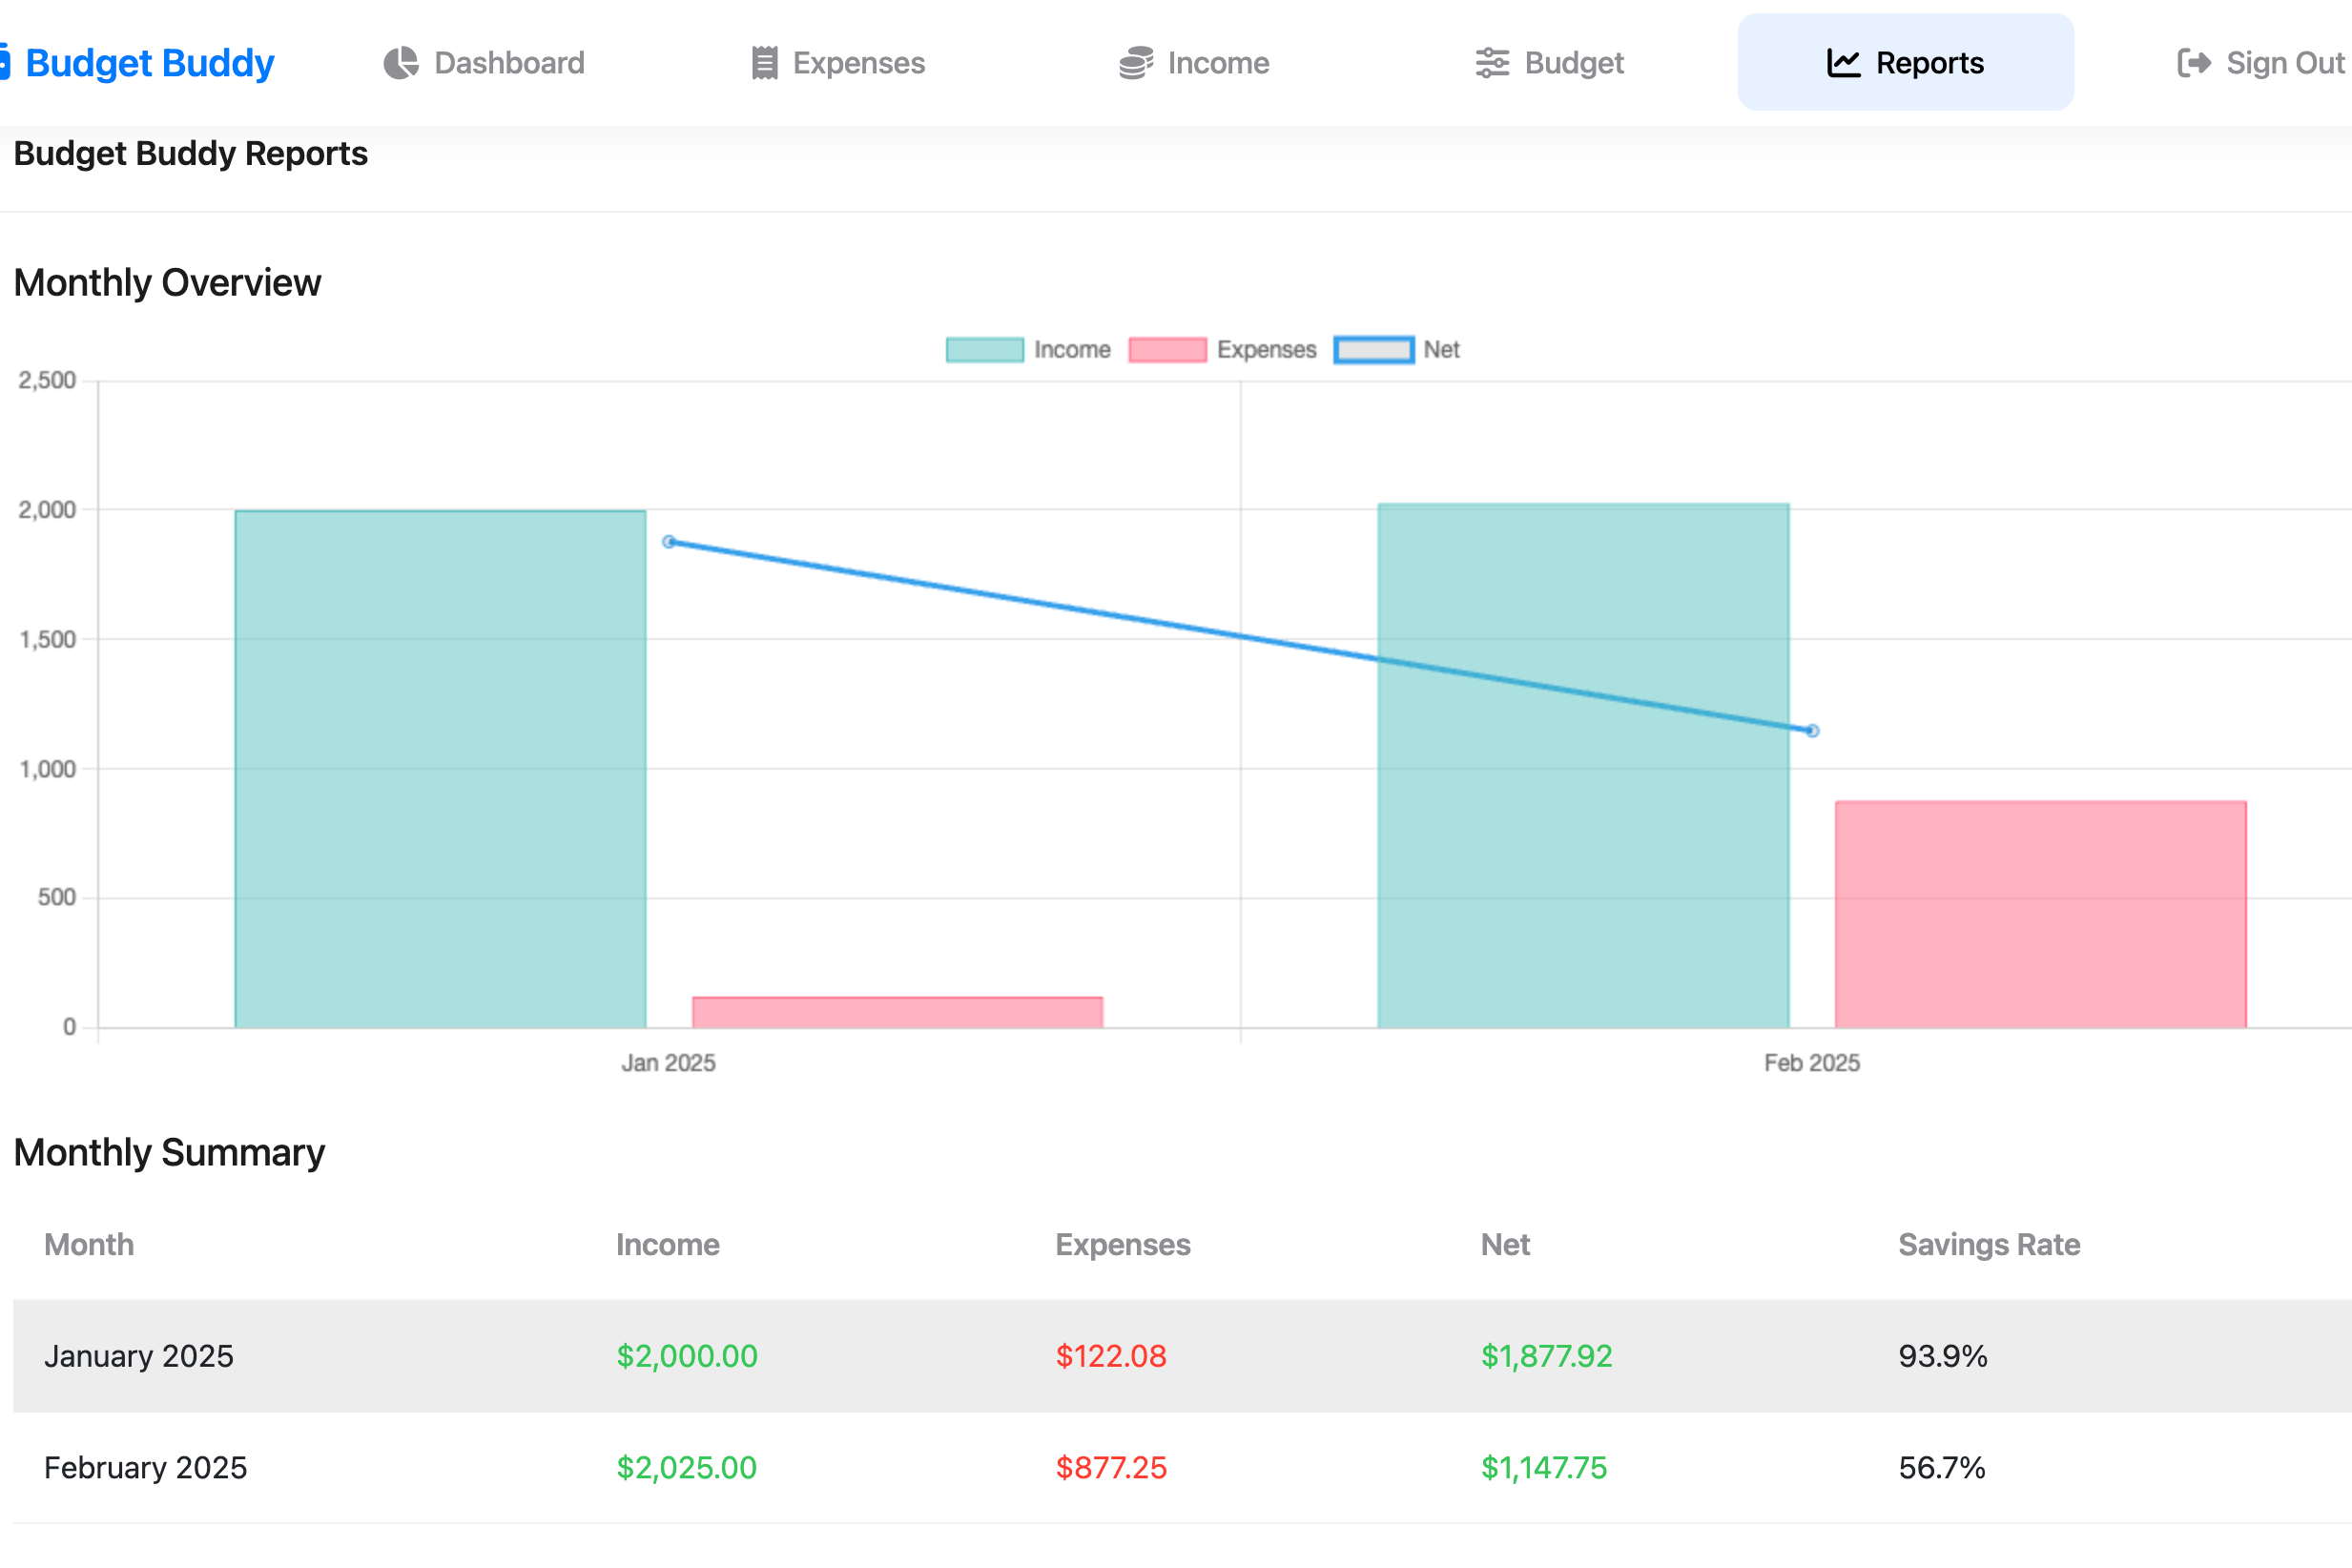Click the Feb 2025 expenses bar
Viewport: 2352px width, 1568px height.
pyautogui.click(x=2040, y=915)
